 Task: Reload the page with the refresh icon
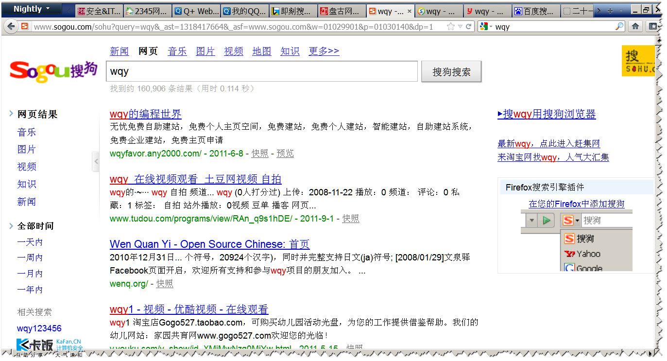click(x=469, y=27)
